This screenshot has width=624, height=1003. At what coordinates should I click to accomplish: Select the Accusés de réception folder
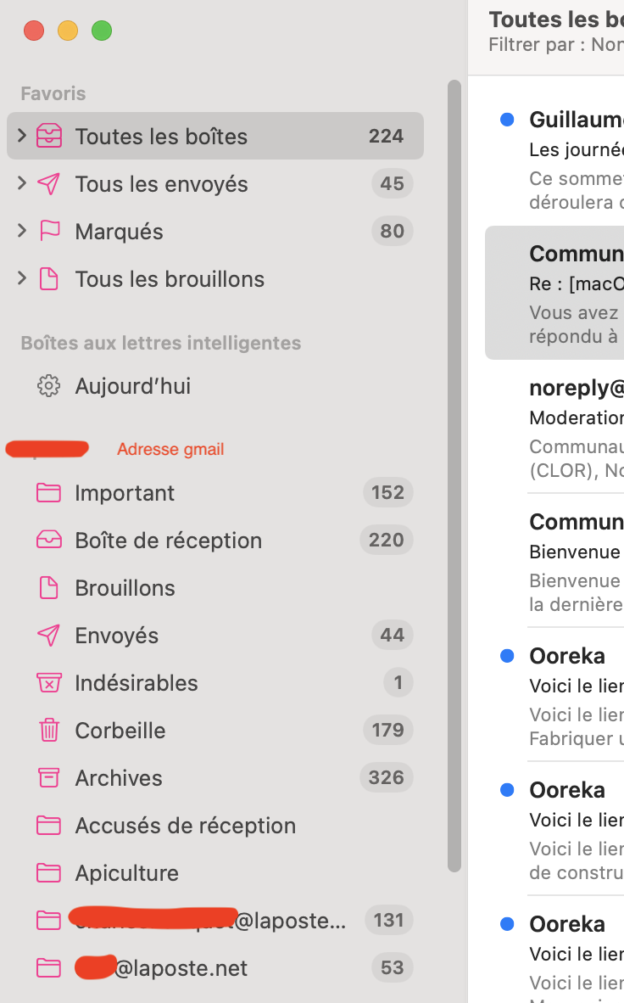(x=185, y=826)
